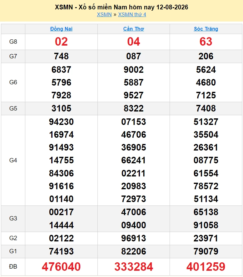Click the G3 number 65138
243x277 pixels.
(x=206, y=212)
